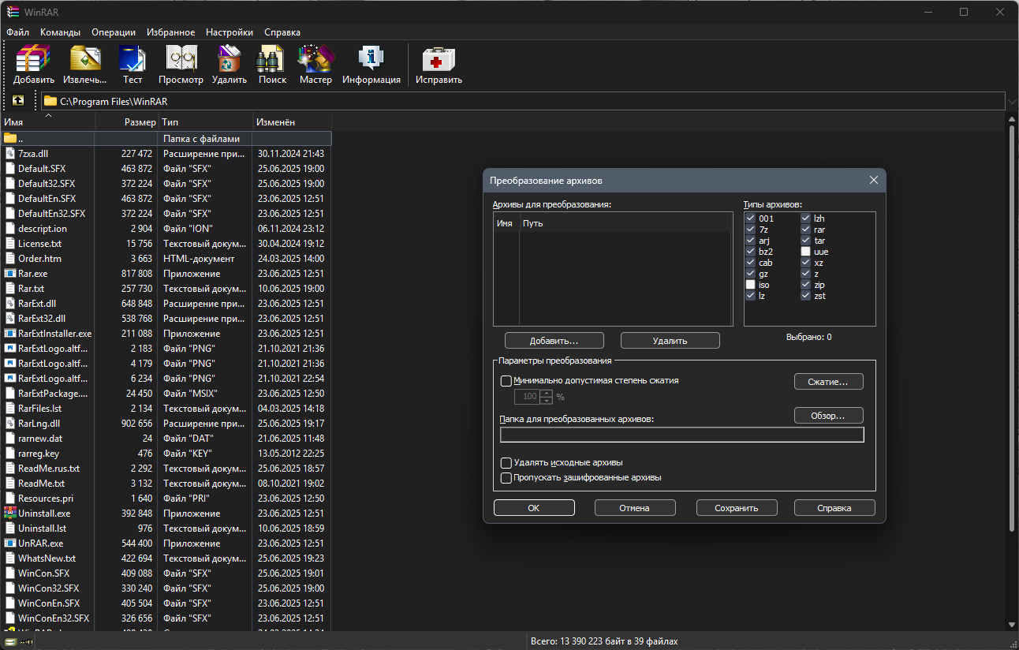Image resolution: width=1019 pixels, height=650 pixels.
Task: Click the UnRAR.exe file icon
Action: coord(10,544)
